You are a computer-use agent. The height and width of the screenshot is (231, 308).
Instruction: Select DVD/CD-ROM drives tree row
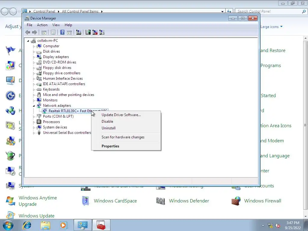click(x=60, y=62)
